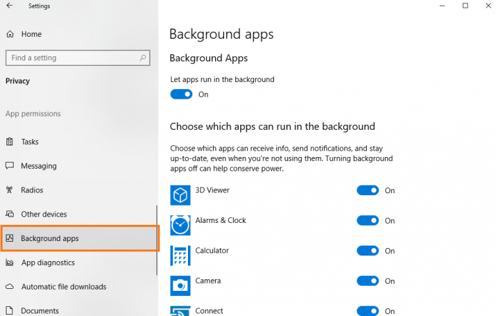
Task: Click the App diagnostics chart icon
Action: click(10, 262)
